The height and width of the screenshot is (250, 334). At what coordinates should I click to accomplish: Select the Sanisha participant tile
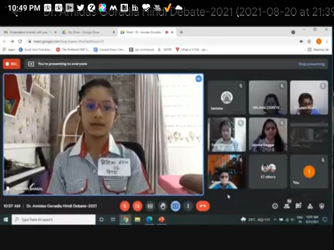[227, 97]
